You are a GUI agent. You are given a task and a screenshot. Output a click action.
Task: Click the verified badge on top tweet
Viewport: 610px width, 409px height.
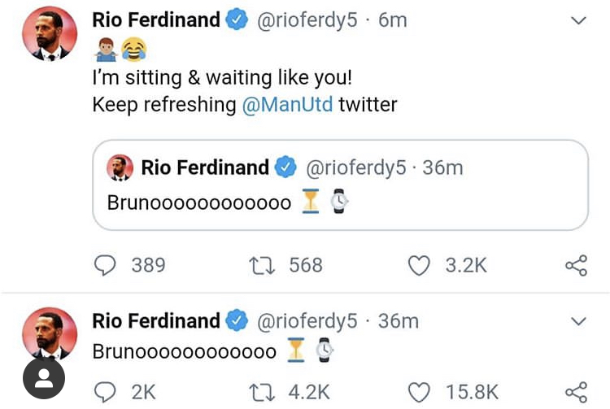pos(237,21)
